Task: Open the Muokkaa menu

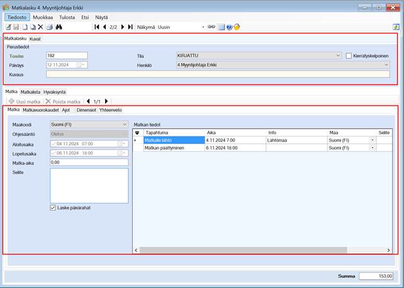Action: point(42,18)
